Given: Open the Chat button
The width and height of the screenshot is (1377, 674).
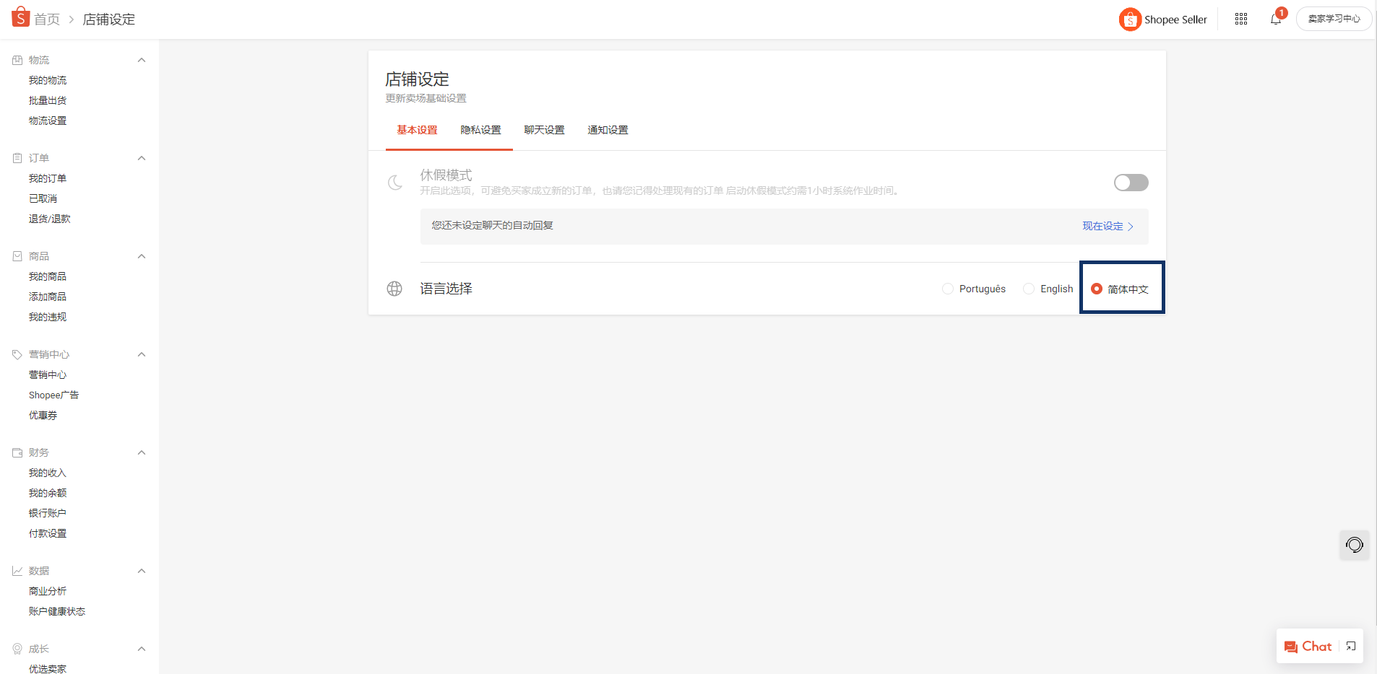Looking at the screenshot, I should click(x=1308, y=647).
